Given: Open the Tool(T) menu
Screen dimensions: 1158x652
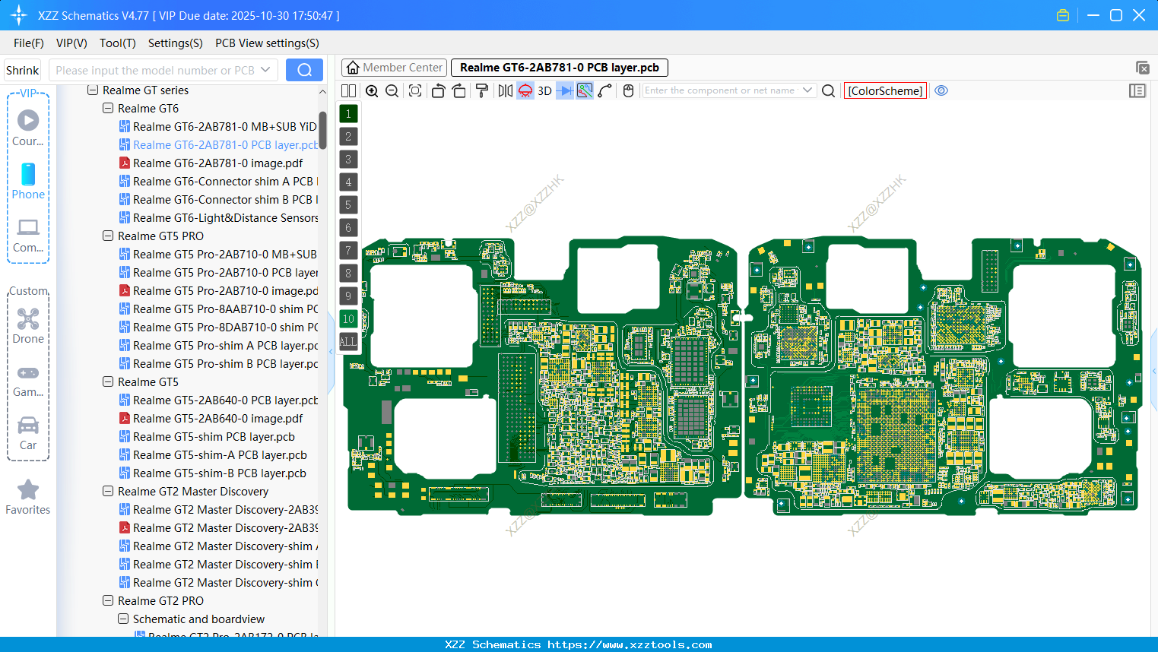Looking at the screenshot, I should (118, 43).
